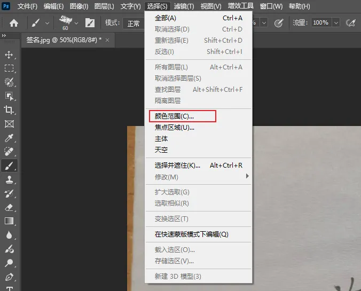The width and height of the screenshot is (361, 291).
Task: Select the Crop tool
Action: point(9,110)
